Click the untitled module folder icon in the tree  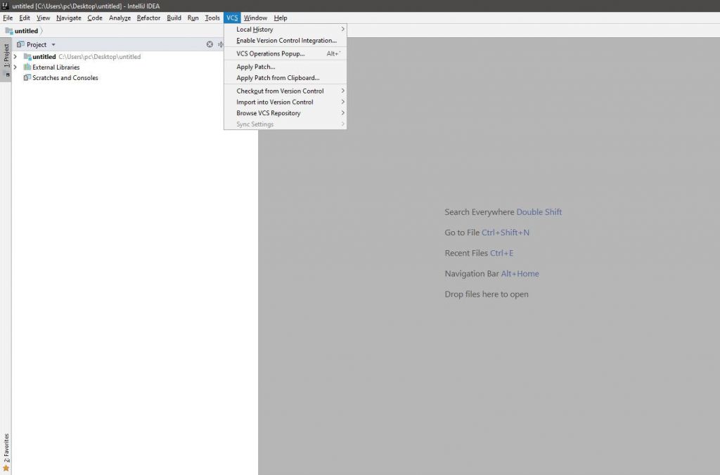tap(27, 57)
